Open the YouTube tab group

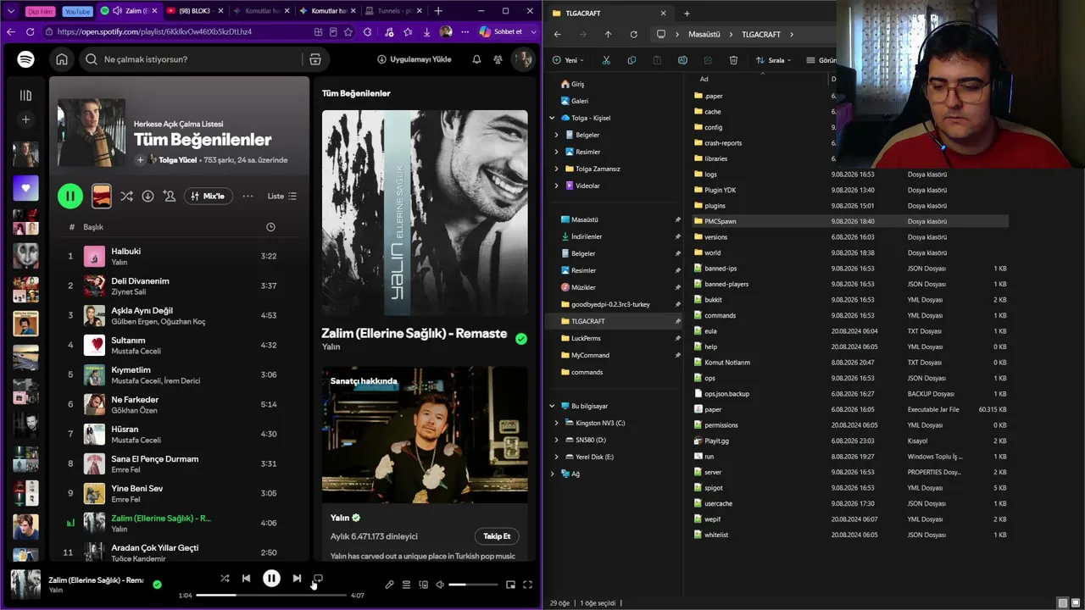pos(77,11)
